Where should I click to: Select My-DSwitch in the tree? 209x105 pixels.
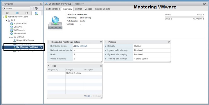19,37
